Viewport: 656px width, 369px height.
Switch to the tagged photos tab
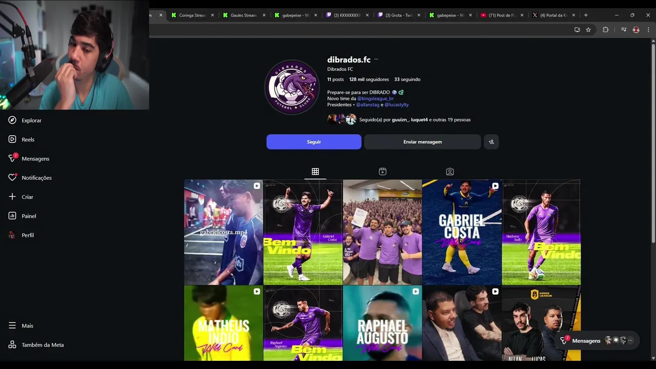[449, 172]
